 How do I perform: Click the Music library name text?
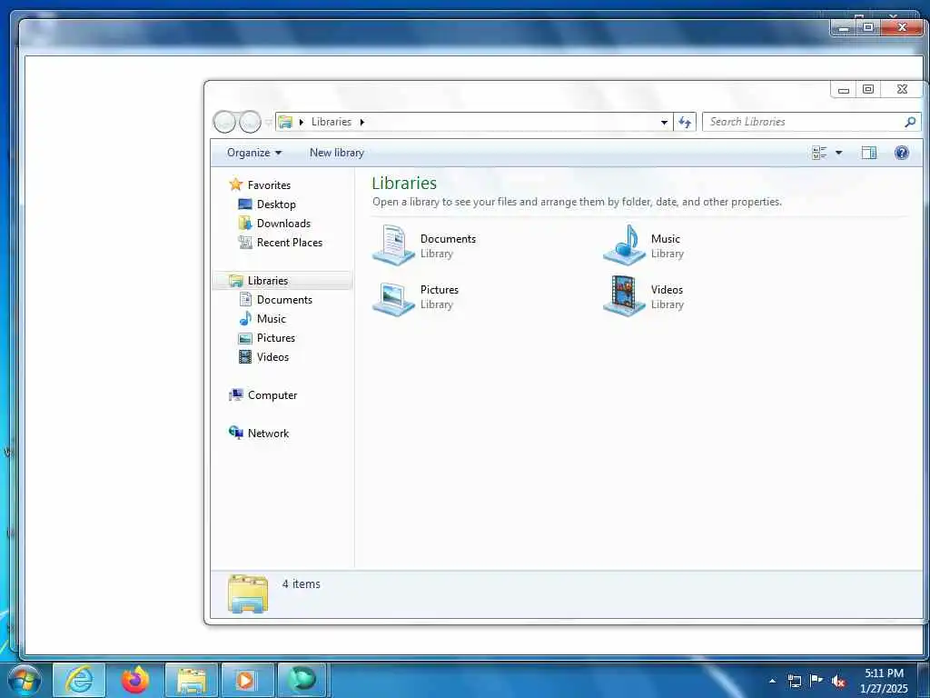coord(666,239)
